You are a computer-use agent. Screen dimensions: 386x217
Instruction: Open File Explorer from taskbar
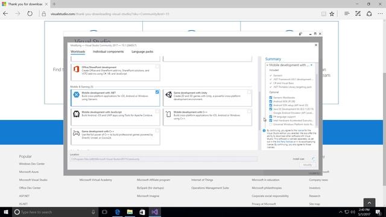(130, 212)
